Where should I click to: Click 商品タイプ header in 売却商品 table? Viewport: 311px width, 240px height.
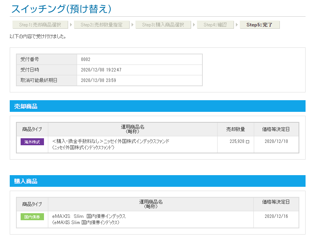click(32, 129)
